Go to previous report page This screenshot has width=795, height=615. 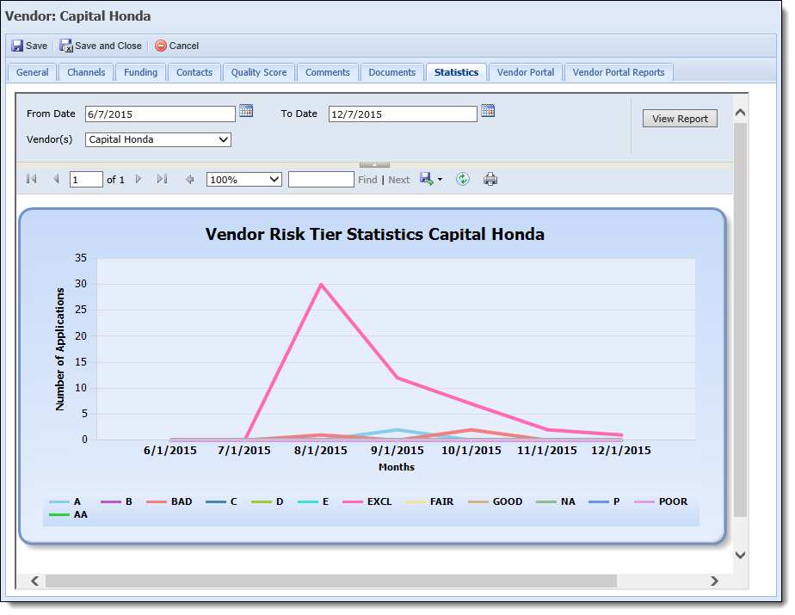coord(56,179)
